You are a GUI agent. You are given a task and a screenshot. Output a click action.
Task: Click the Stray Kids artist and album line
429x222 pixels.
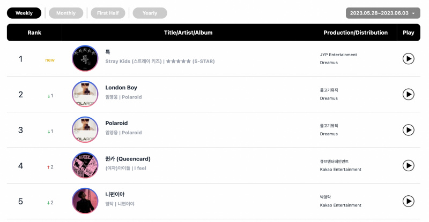click(x=160, y=62)
